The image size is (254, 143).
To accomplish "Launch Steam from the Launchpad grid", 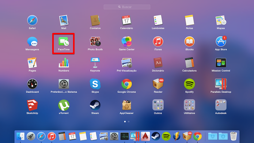I will point(95,105).
